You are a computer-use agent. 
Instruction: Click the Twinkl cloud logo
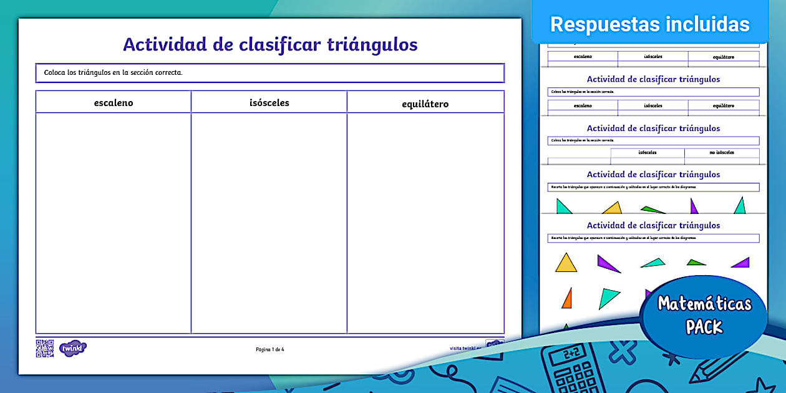(73, 349)
